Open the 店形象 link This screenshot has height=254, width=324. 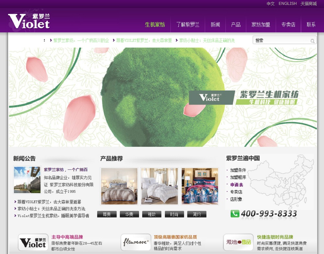[x=236, y=199]
